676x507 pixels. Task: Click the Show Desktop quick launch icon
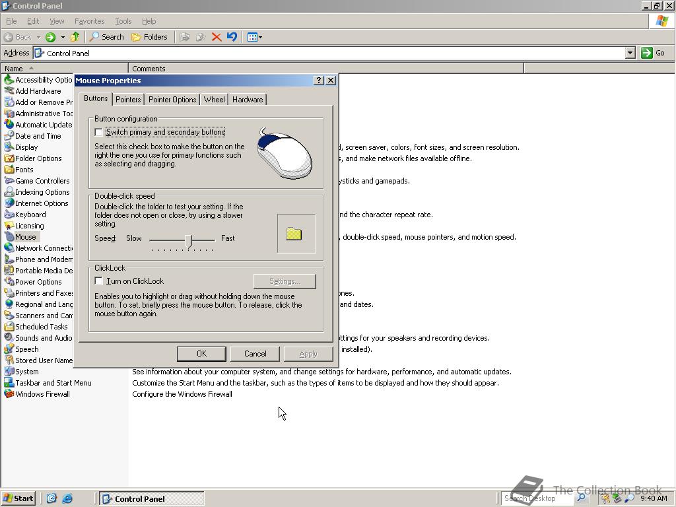tap(51, 499)
